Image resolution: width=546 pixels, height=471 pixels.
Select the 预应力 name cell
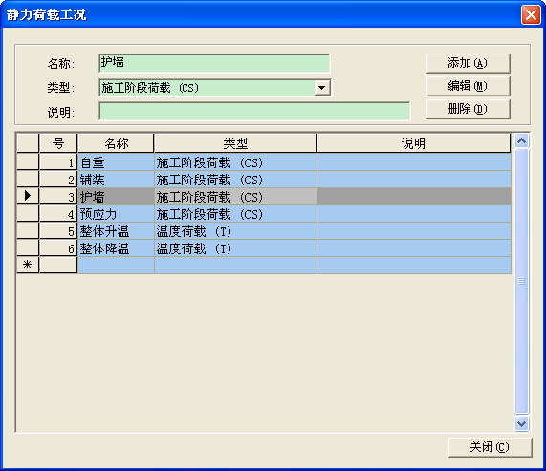[x=116, y=214]
